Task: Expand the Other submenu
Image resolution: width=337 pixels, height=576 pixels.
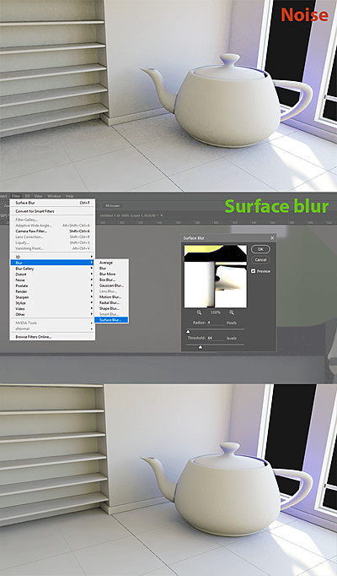Action: tap(52, 314)
